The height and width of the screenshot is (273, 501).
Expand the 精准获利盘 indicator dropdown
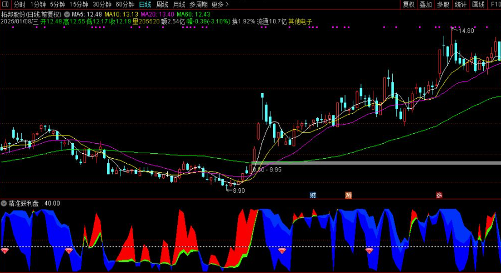4,203
